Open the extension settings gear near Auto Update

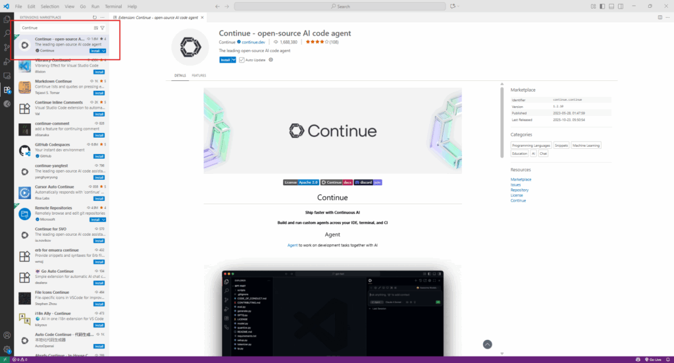pyautogui.click(x=271, y=60)
